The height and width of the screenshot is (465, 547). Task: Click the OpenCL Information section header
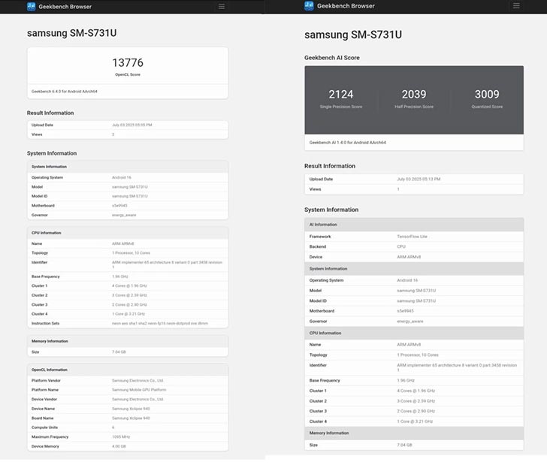tap(128, 370)
